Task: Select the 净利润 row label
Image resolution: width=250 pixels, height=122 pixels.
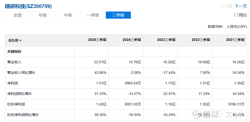Action: coord(13,83)
